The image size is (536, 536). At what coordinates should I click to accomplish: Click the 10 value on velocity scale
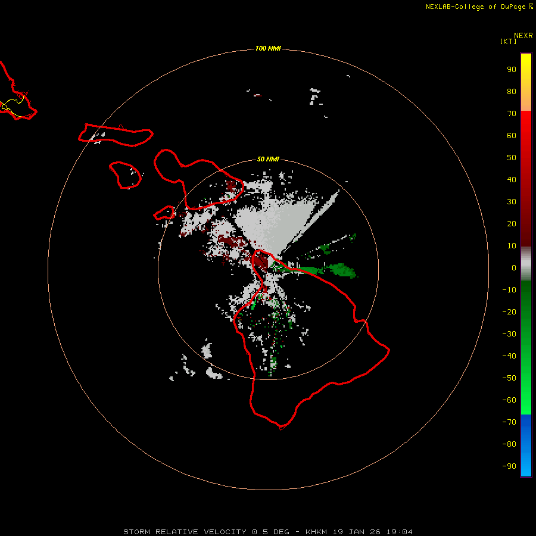click(x=512, y=246)
